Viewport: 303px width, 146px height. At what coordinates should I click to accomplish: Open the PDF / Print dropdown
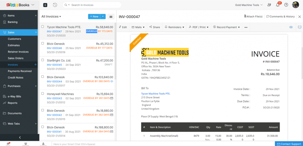(199, 27)
